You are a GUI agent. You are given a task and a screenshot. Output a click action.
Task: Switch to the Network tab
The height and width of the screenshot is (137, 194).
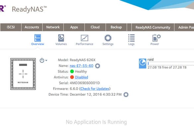tap(53, 27)
